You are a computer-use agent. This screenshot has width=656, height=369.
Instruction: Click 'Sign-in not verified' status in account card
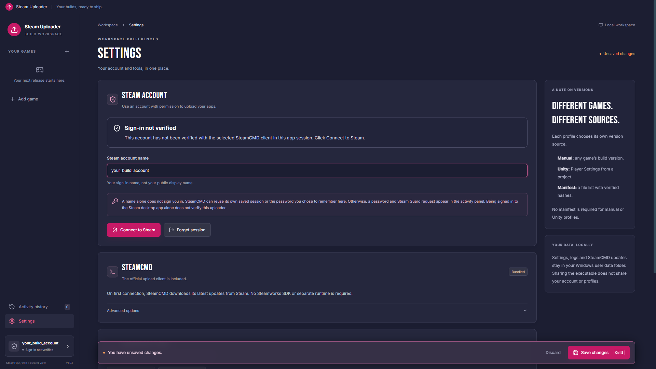coord(39,350)
